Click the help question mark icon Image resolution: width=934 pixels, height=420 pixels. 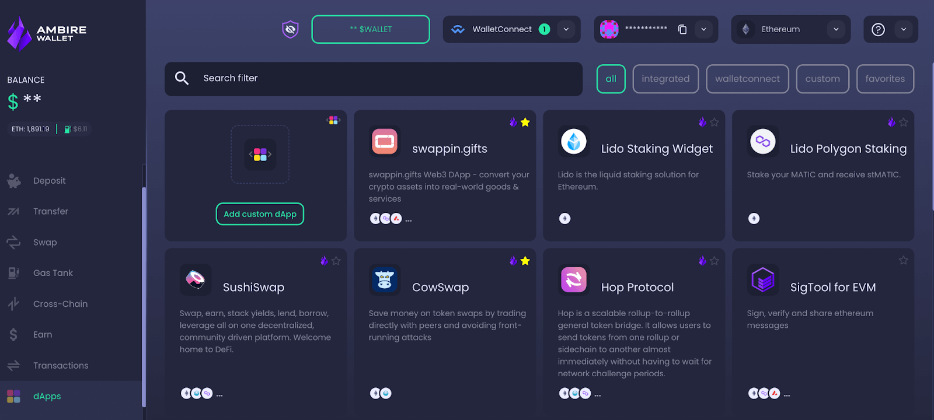pyautogui.click(x=878, y=29)
